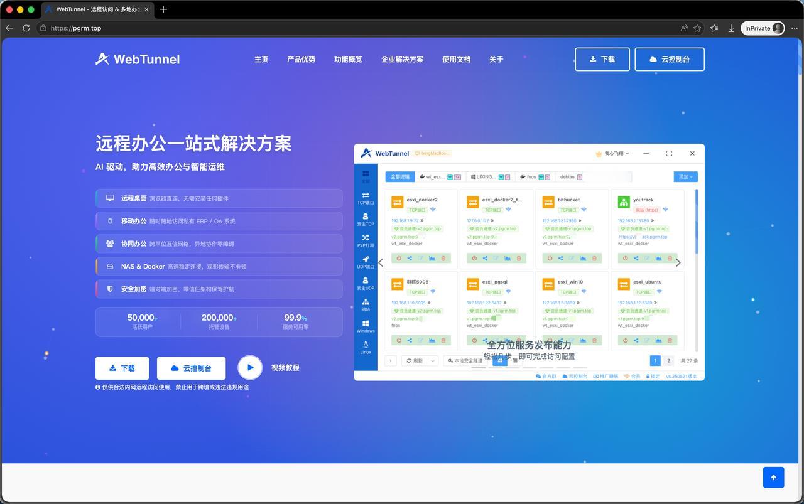The height and width of the screenshot is (504, 804).
Task: Click fullscreen icon in WebTunnel preview window
Action: click(x=669, y=153)
